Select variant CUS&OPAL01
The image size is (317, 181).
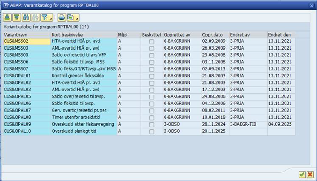[x=27, y=76]
